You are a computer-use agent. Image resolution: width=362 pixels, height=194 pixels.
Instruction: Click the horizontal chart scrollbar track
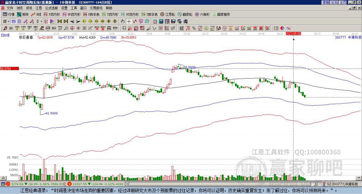221,184
